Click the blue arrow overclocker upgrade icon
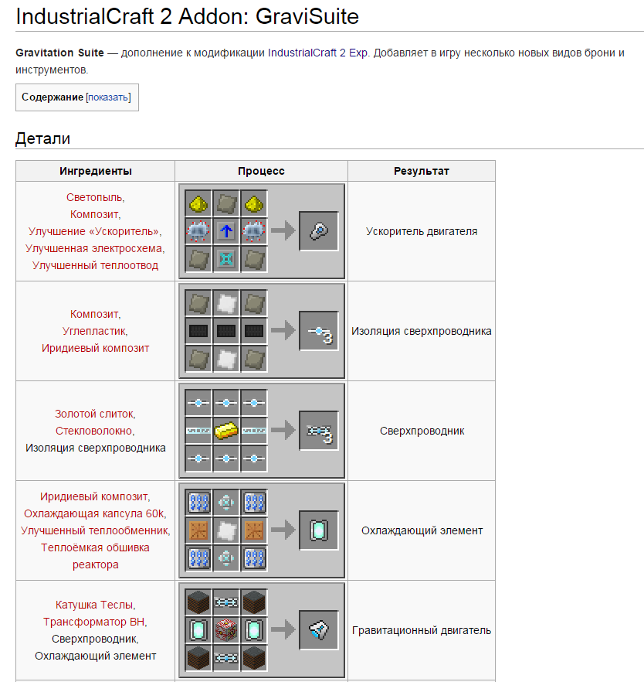644x682 pixels. [x=226, y=231]
